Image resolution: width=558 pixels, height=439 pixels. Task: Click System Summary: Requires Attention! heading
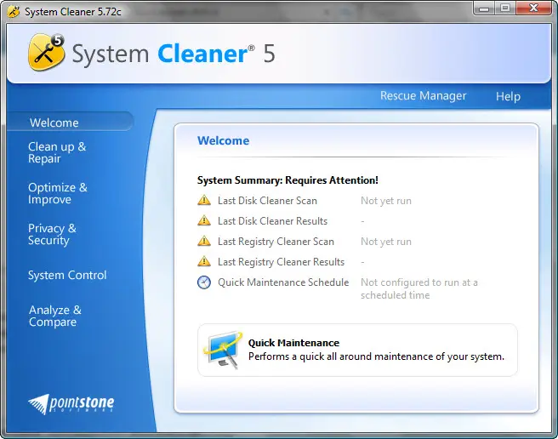click(x=288, y=180)
